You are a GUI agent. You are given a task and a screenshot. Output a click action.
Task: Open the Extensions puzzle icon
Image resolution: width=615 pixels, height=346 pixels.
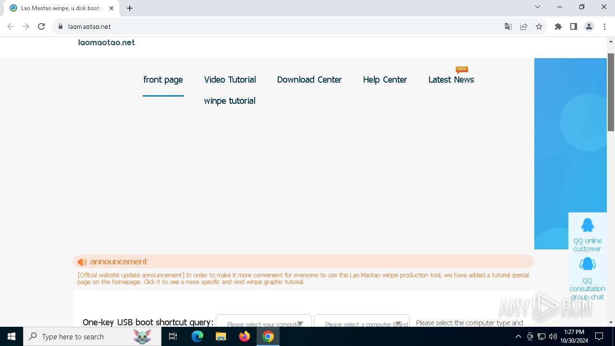558,26
